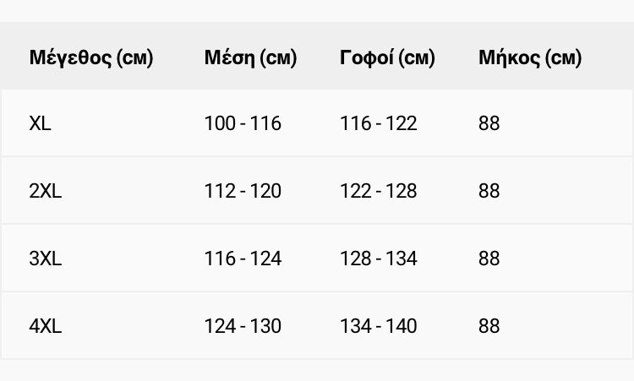
Task: Click hips value 116 - 122
Action: tap(379, 123)
